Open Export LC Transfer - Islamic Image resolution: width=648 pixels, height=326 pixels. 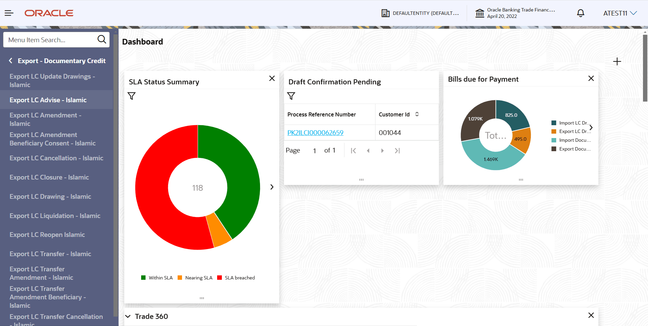[56, 254]
